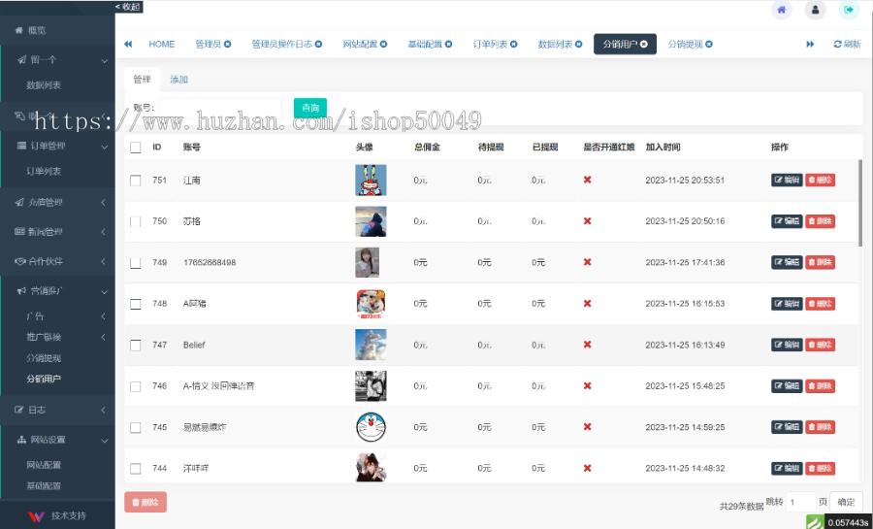
Task: Click the tab scroll-right double arrow
Action: pyautogui.click(x=810, y=44)
